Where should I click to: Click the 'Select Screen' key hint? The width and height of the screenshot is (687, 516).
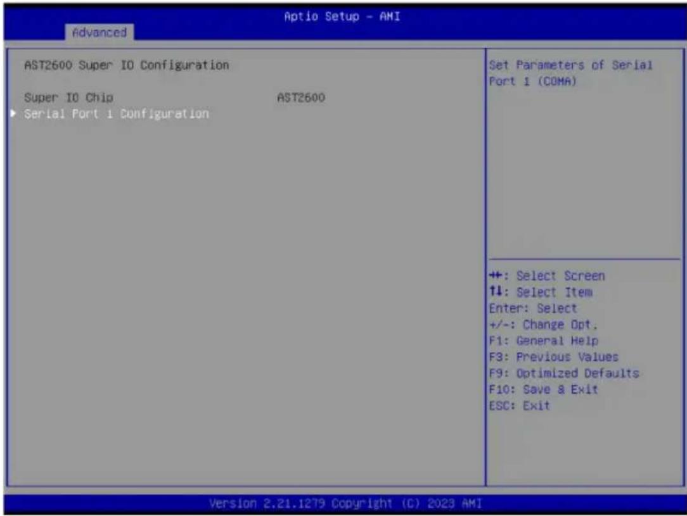click(x=547, y=275)
